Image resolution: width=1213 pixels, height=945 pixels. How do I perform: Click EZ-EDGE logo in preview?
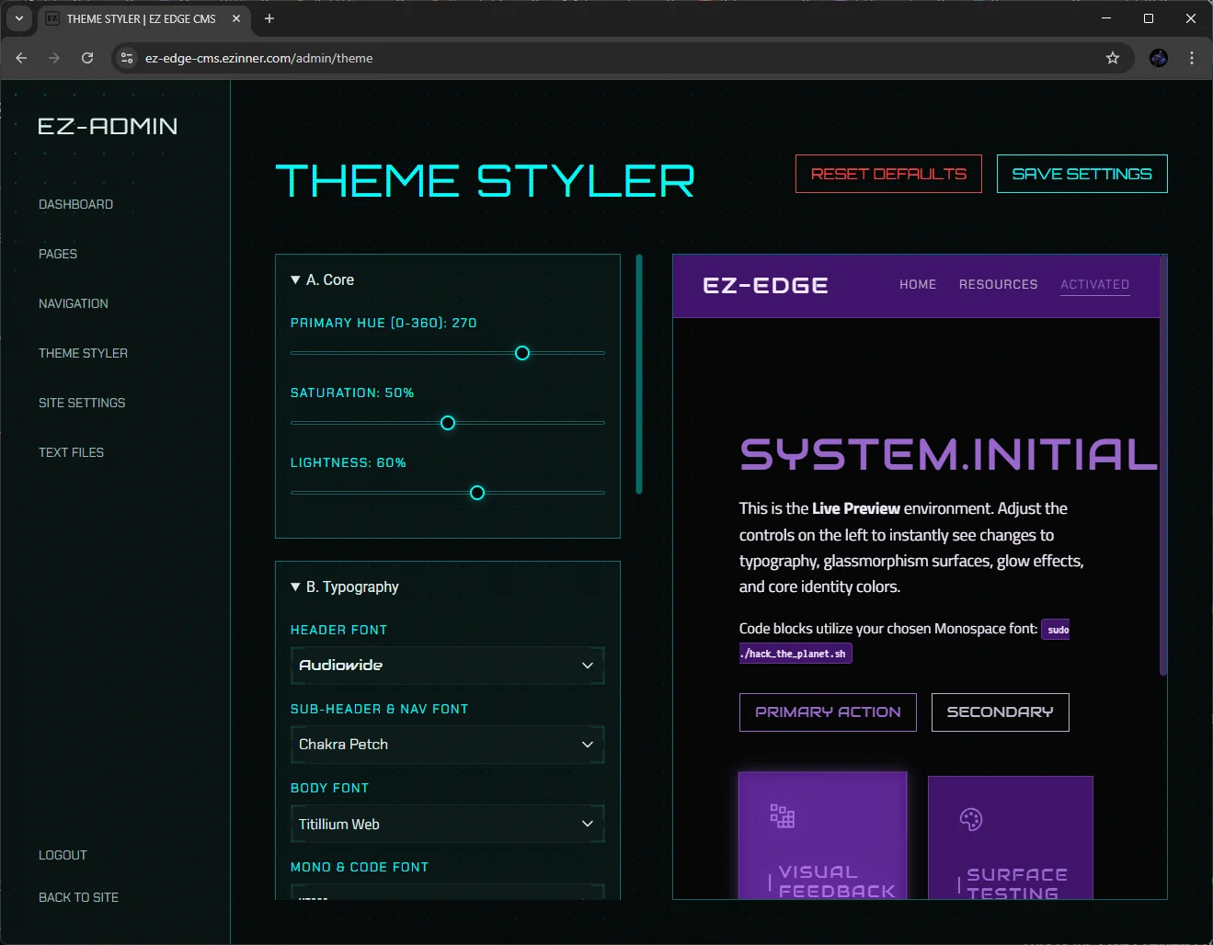(765, 285)
